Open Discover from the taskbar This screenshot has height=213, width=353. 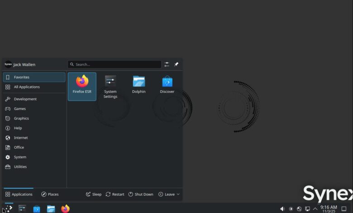(37, 209)
